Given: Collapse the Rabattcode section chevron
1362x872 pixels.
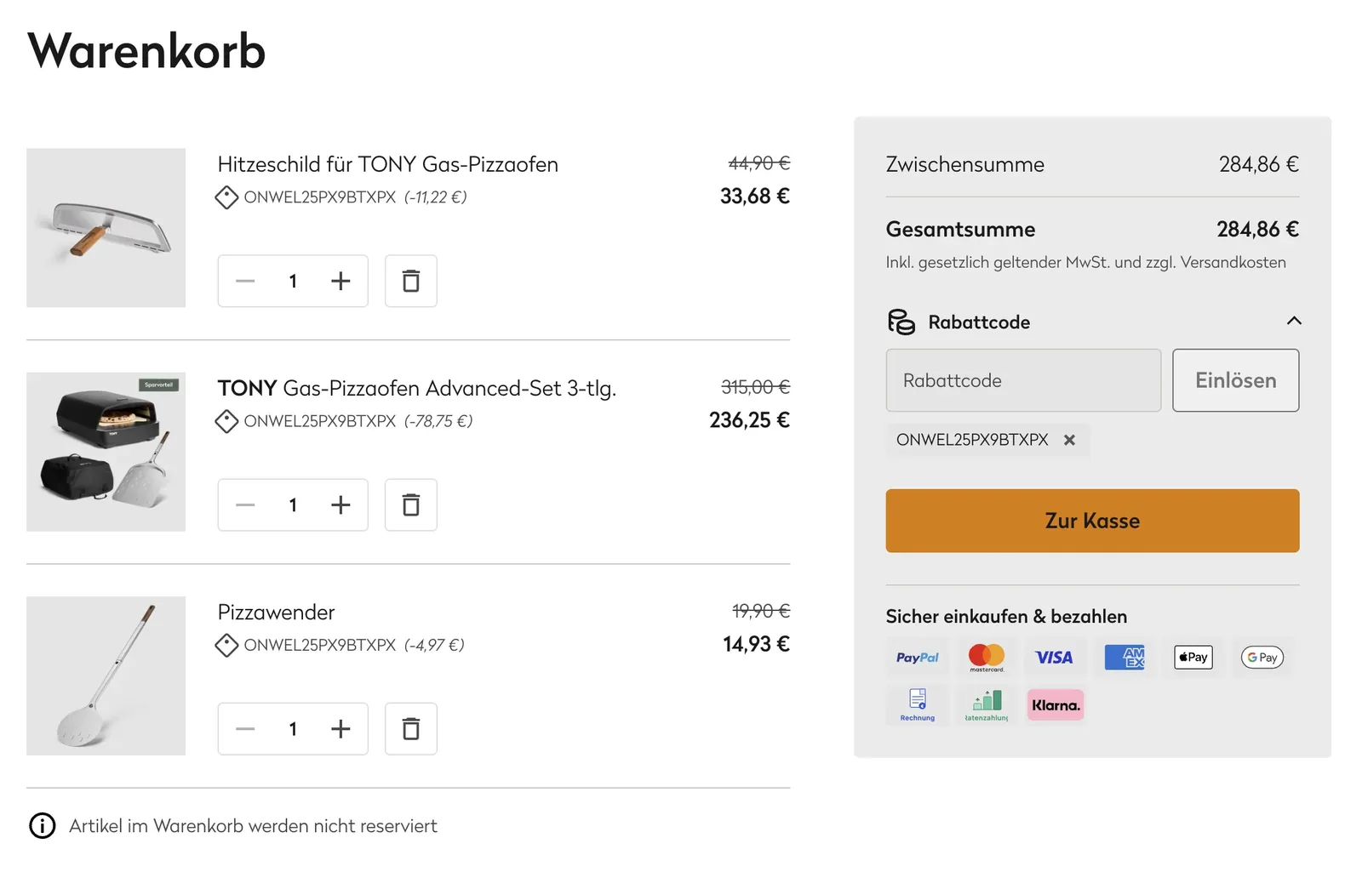Looking at the screenshot, I should tap(1294, 321).
